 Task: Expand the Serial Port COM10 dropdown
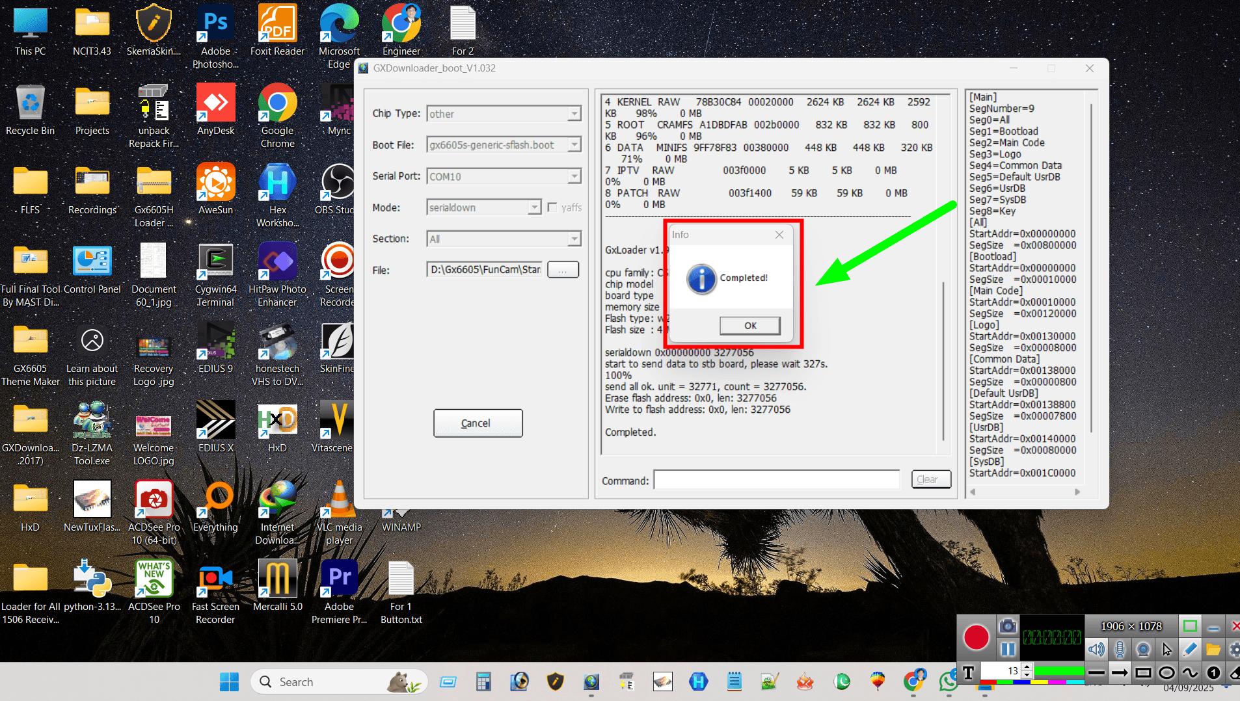574,176
